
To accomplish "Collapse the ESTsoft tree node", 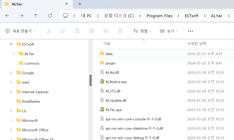I will coord(11,44).
